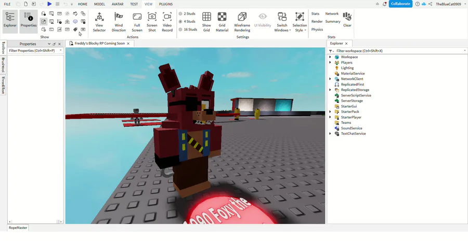Expand the Workspace tree node
The width and height of the screenshot is (468, 241).
pyautogui.click(x=330, y=57)
